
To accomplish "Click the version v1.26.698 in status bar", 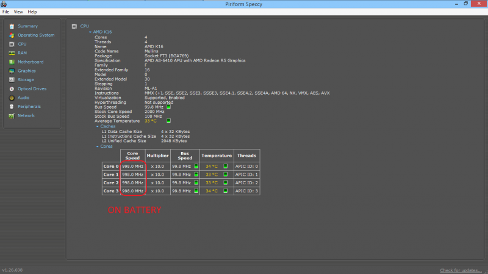I will tap(12, 270).
